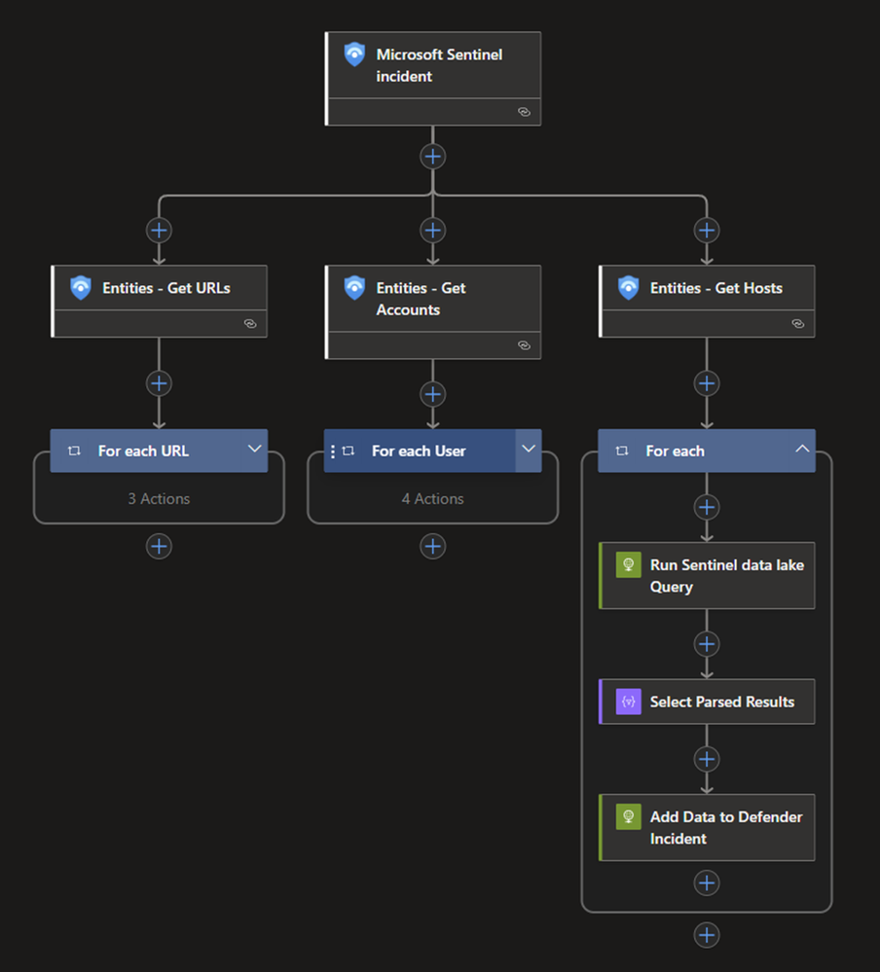Add action below For each URL loop
This screenshot has width=880, height=972.
pos(159,546)
